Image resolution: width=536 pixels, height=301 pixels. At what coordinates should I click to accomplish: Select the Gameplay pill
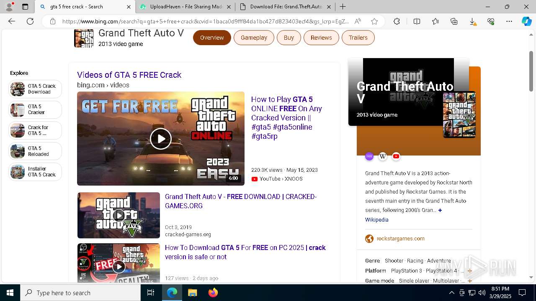[x=254, y=38]
